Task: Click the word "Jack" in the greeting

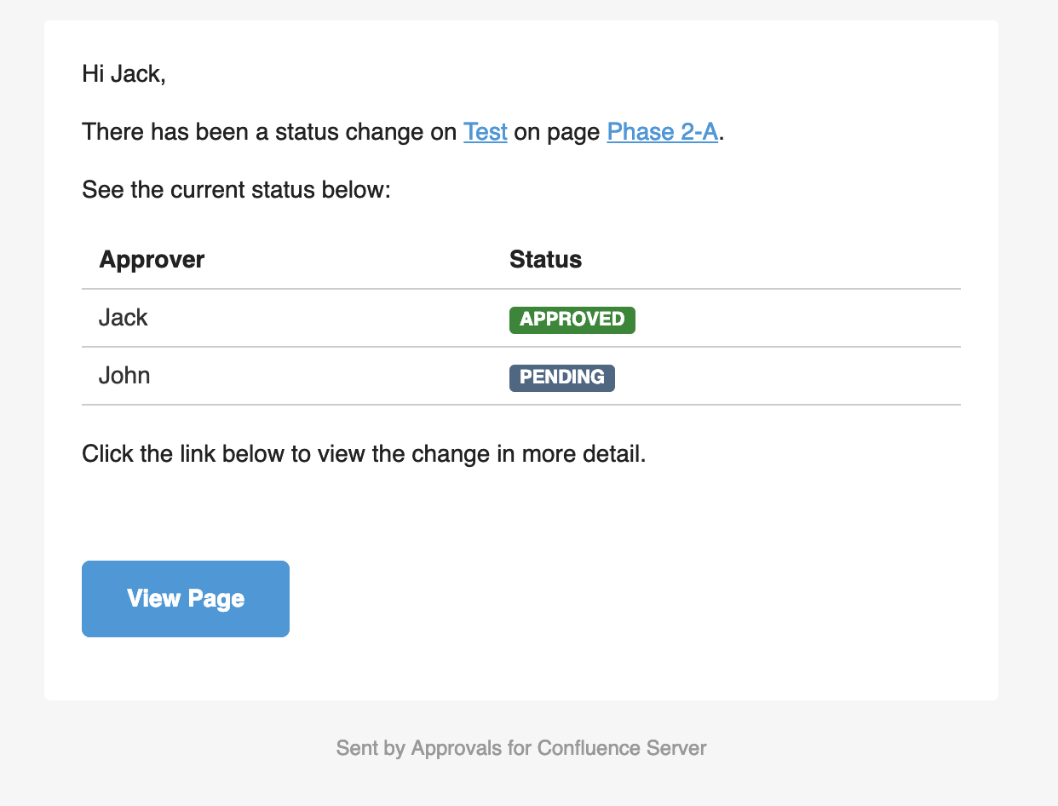Action: tap(136, 74)
